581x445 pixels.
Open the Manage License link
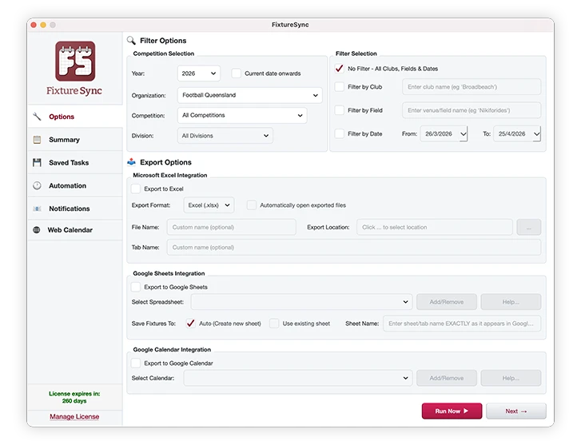point(74,417)
